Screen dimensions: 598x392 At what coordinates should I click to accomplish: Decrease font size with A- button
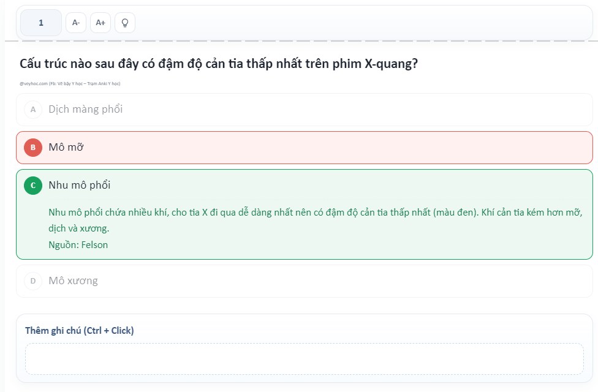point(76,23)
